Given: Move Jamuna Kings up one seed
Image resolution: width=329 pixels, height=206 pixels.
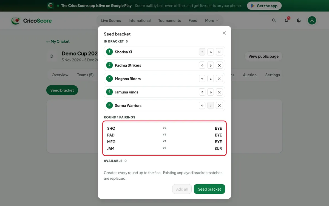Looking at the screenshot, I should (202, 92).
